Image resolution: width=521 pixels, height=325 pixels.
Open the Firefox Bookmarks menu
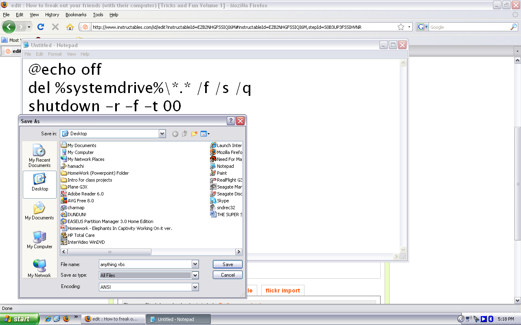(76, 15)
